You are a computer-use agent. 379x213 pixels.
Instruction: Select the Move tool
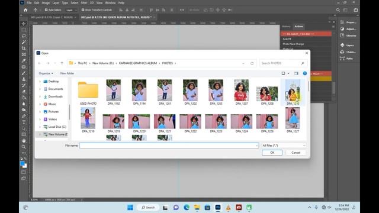(x=24, y=24)
